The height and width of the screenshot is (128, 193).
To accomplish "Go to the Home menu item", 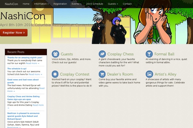I will coord(26,4).
